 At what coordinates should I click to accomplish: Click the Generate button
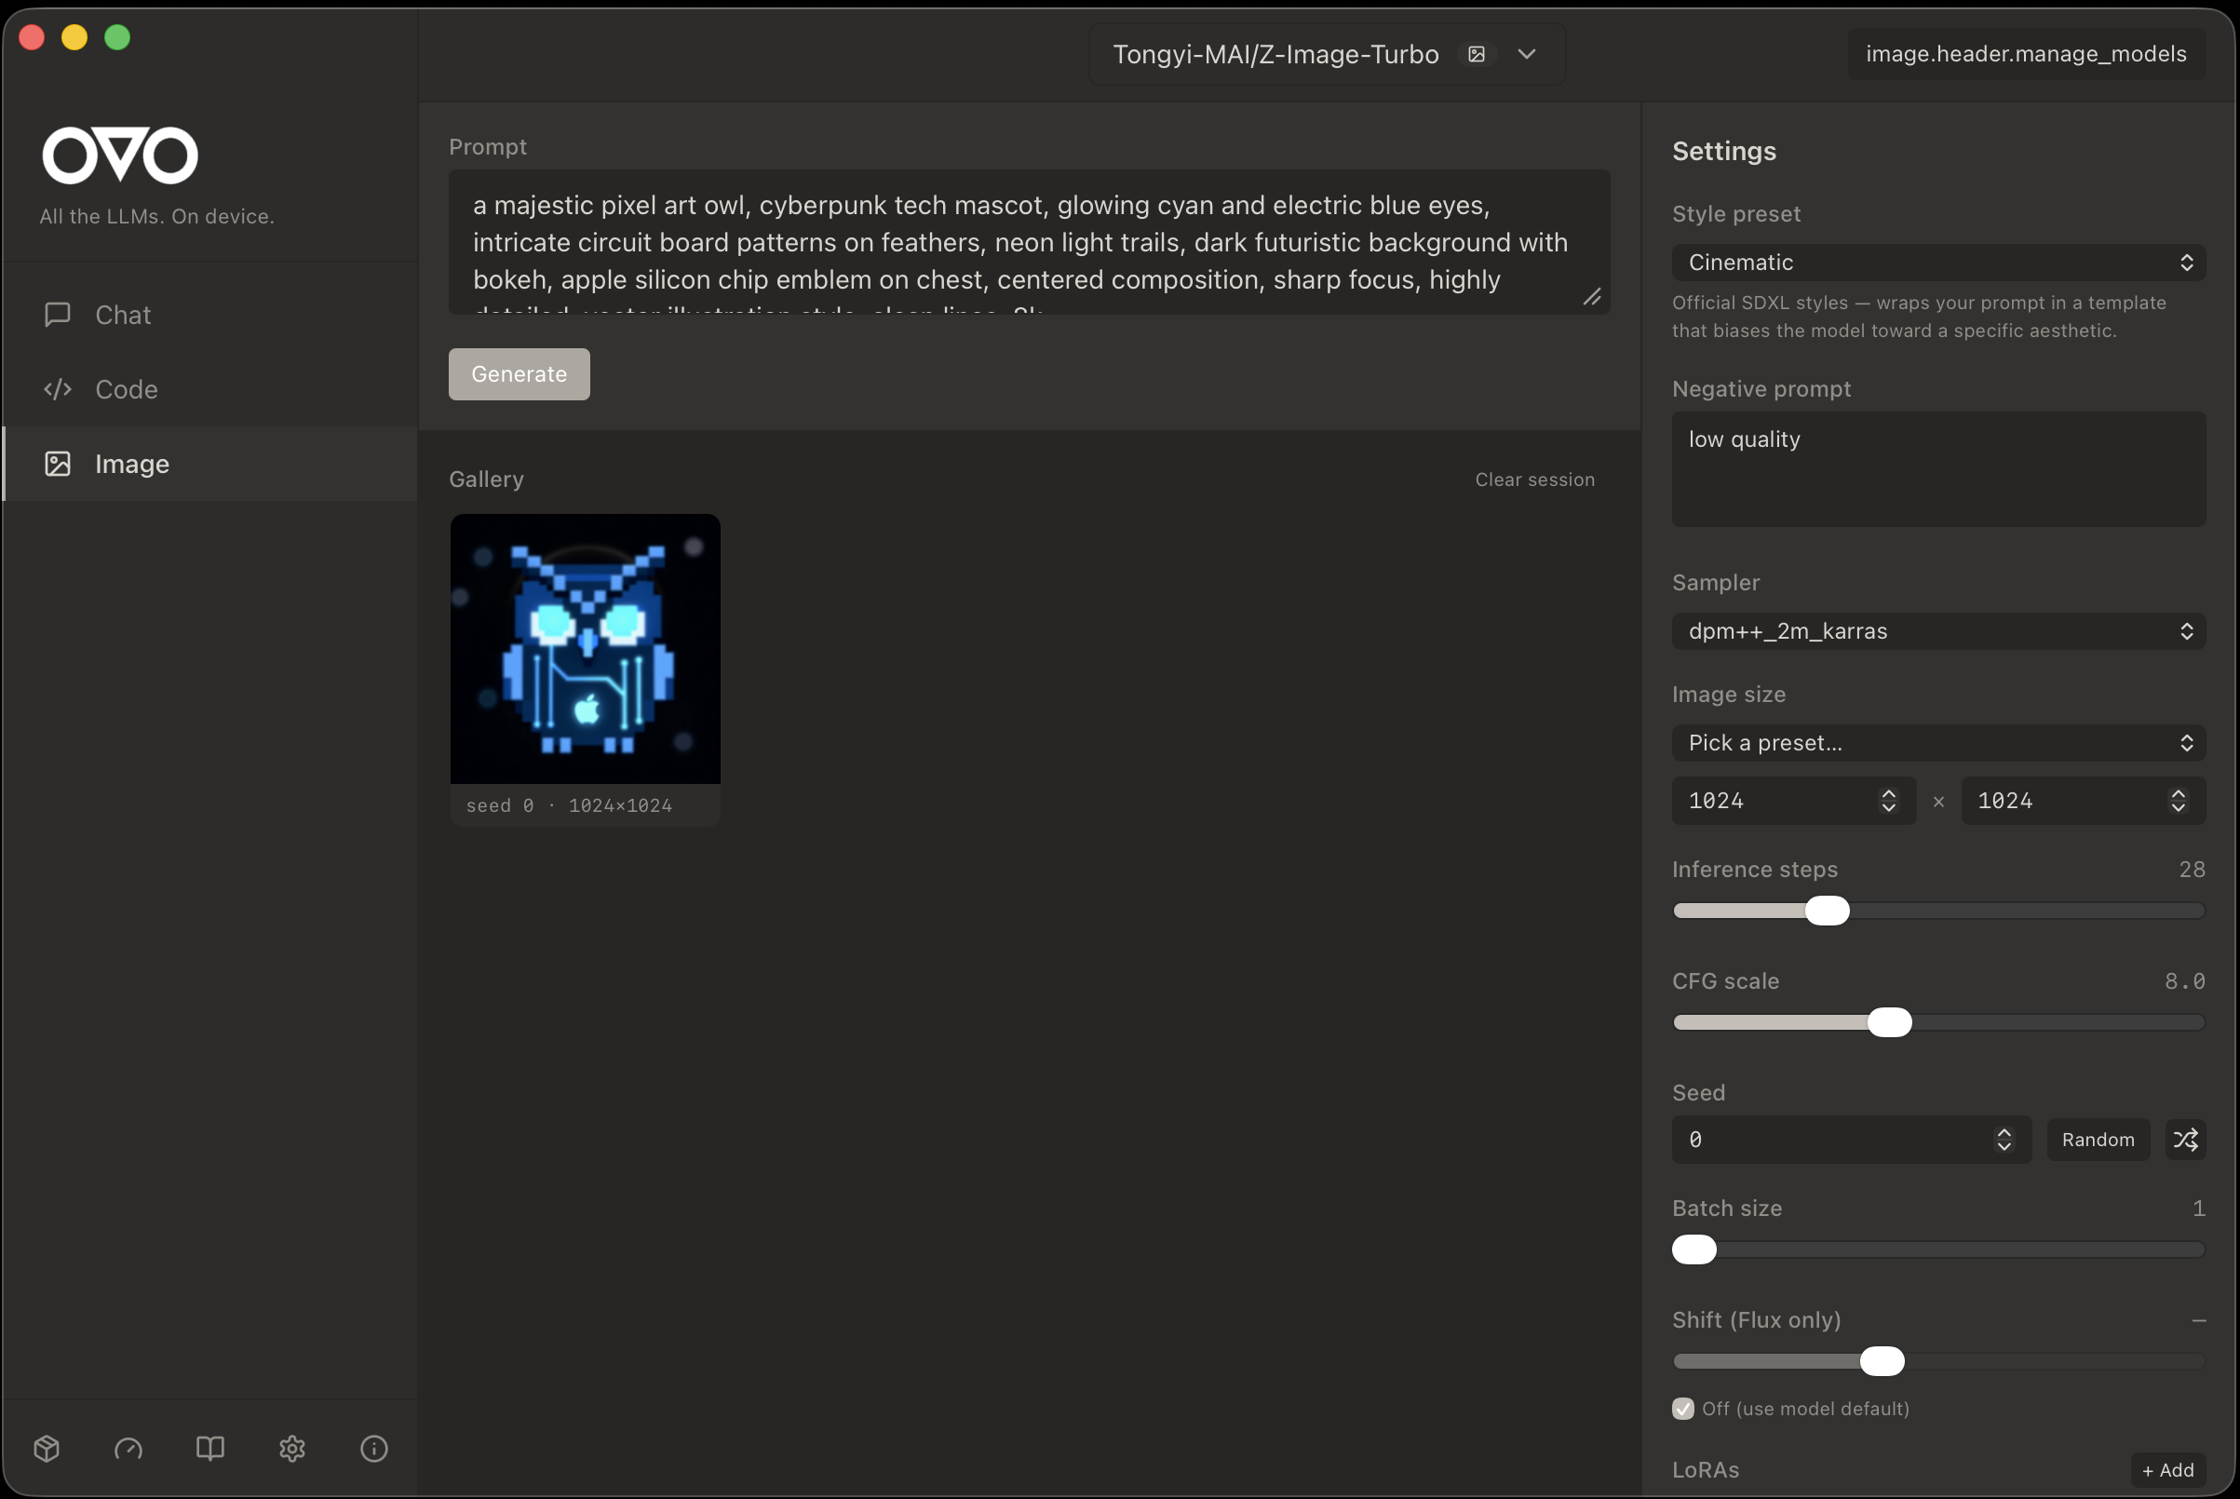click(519, 373)
